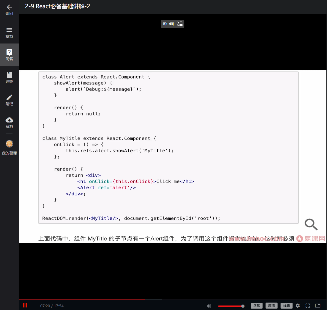Screen dimensions: 327x310
Task: Open the 笔记 notes tool
Action: click(x=9, y=97)
